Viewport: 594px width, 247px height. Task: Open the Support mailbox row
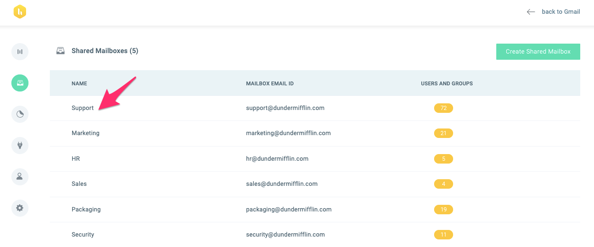click(x=315, y=108)
